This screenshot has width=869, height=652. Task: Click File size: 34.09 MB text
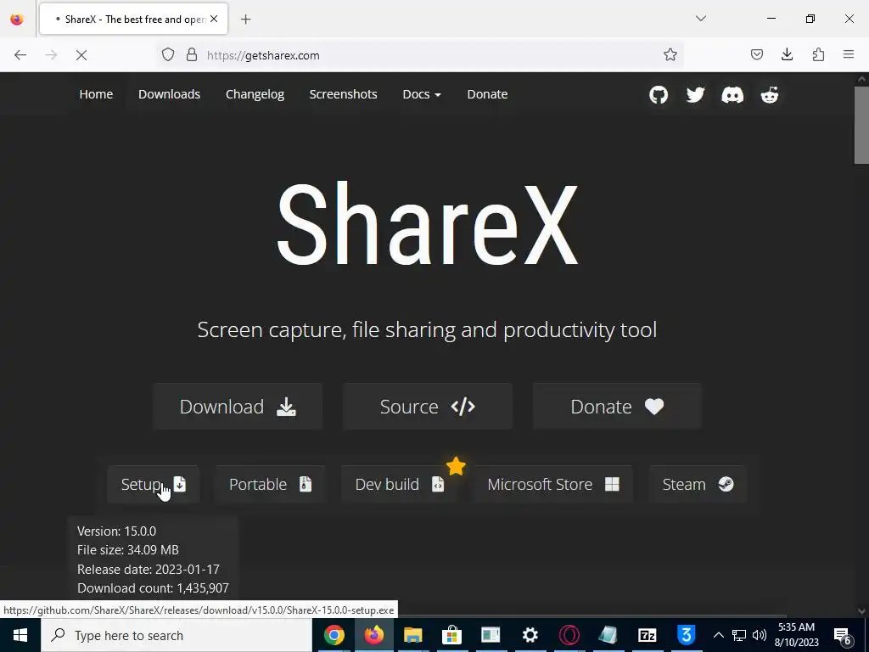click(x=128, y=550)
